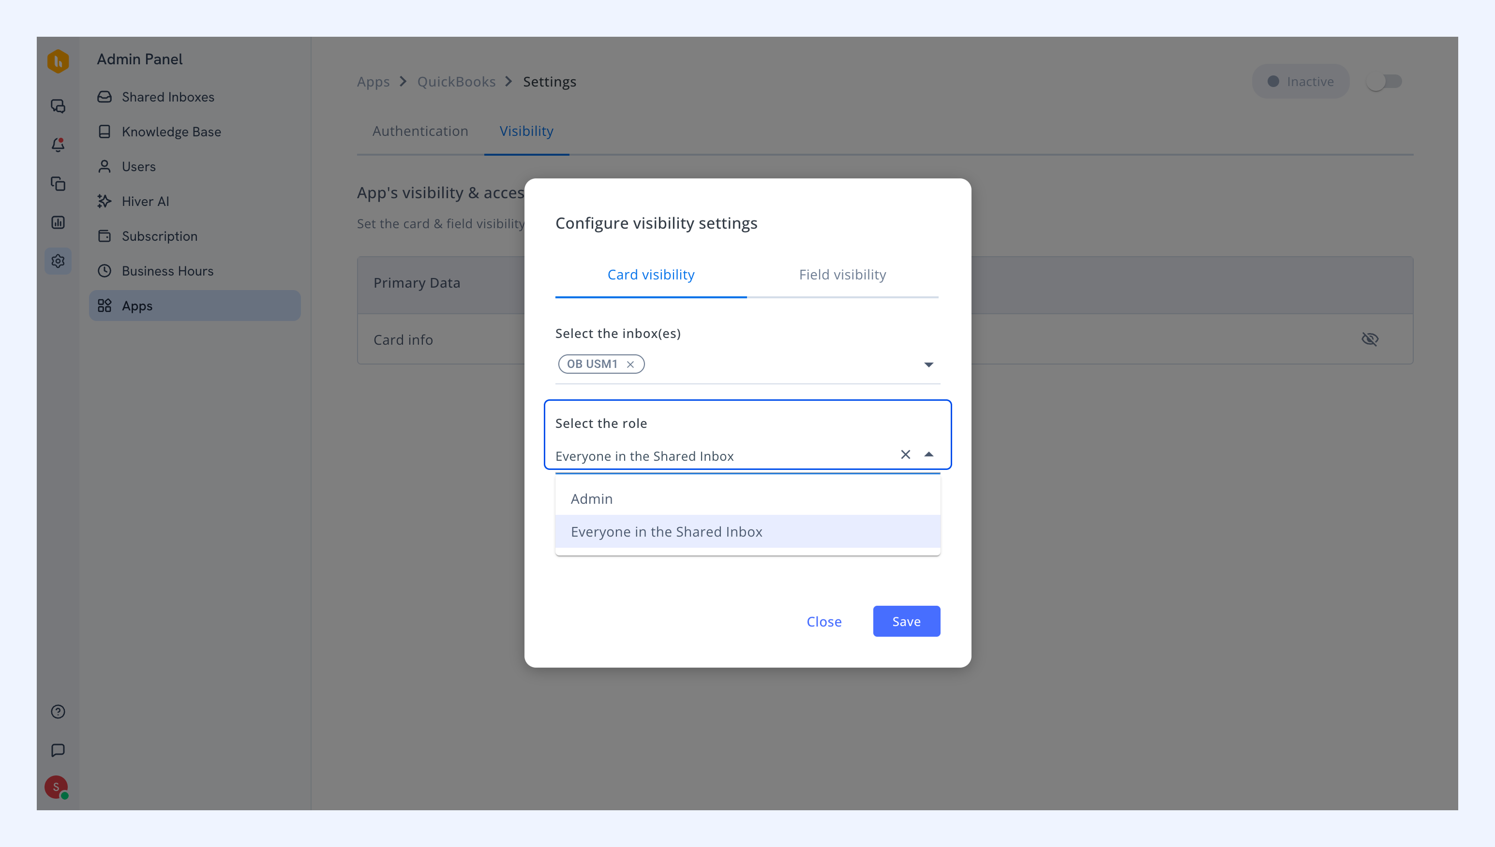Image resolution: width=1495 pixels, height=847 pixels.
Task: Open the help question mark icon
Action: [58, 712]
